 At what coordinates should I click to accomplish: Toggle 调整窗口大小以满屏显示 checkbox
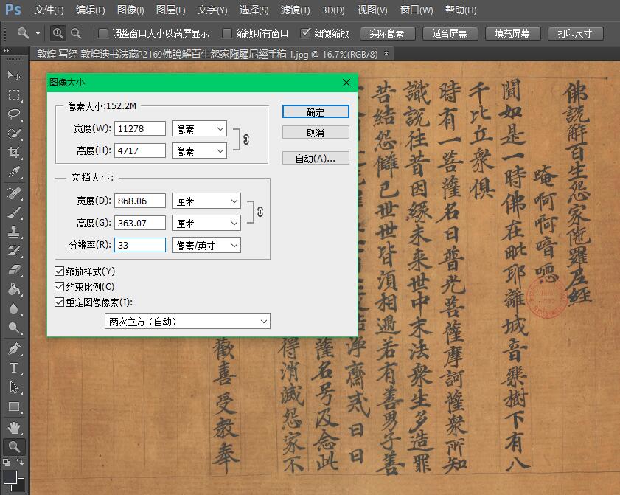click(102, 33)
